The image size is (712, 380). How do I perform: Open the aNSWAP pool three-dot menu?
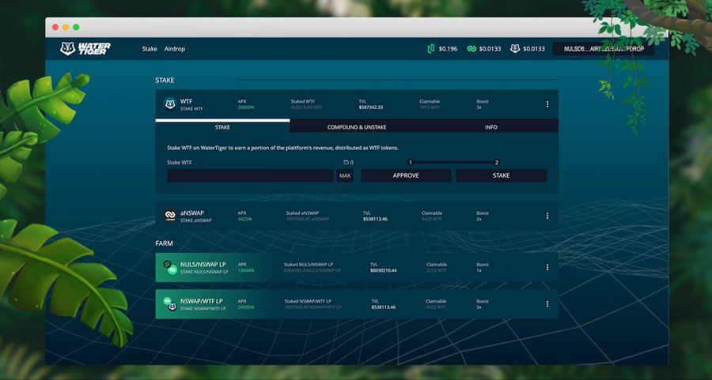click(547, 216)
